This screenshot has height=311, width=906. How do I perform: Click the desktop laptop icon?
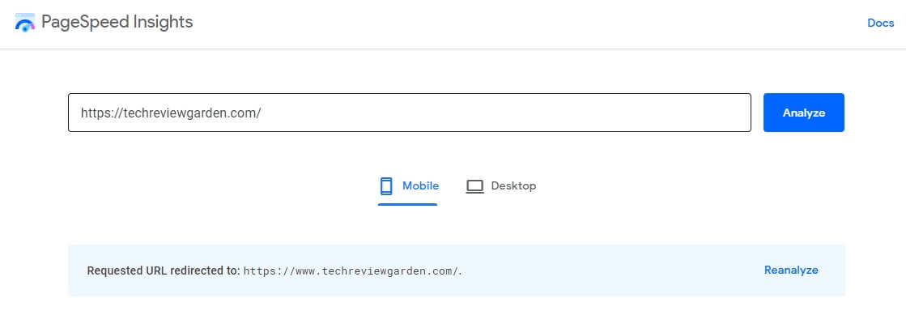(x=475, y=187)
